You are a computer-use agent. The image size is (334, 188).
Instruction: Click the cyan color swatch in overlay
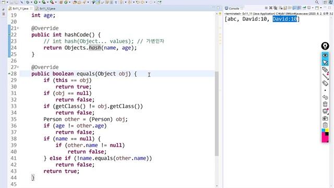point(323,130)
